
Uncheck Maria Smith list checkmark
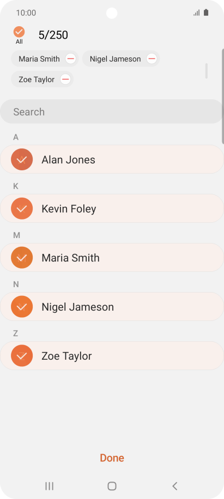coord(22,258)
